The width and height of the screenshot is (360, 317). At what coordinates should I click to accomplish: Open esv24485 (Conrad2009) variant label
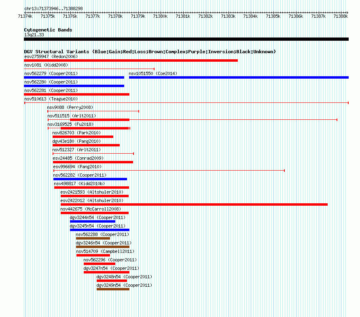point(78,158)
